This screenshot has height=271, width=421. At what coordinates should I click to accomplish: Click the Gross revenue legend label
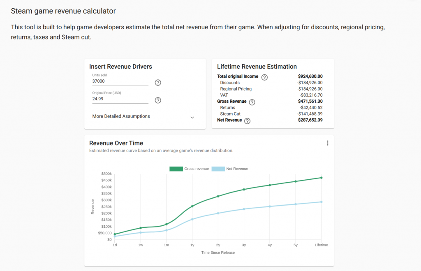197,169
